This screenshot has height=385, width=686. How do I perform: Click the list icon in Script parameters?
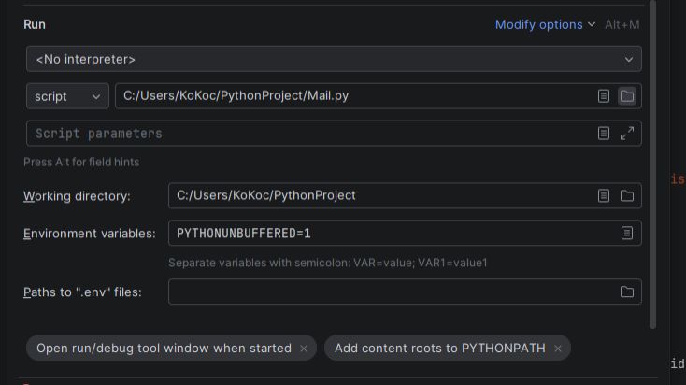point(604,134)
